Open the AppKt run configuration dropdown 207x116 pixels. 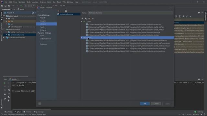click(30, 6)
